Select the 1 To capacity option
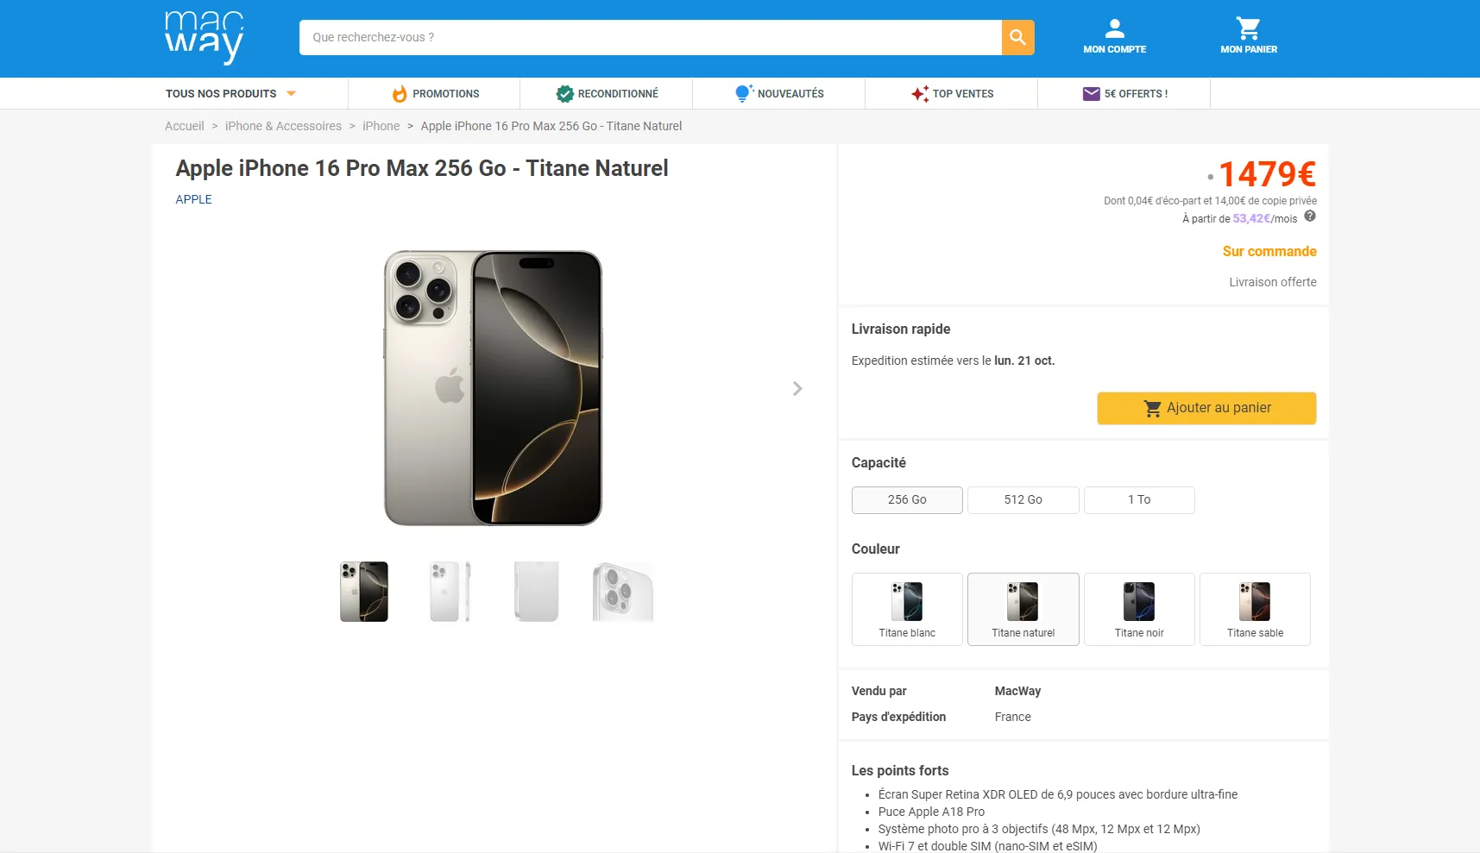The image size is (1480, 853). click(1139, 500)
